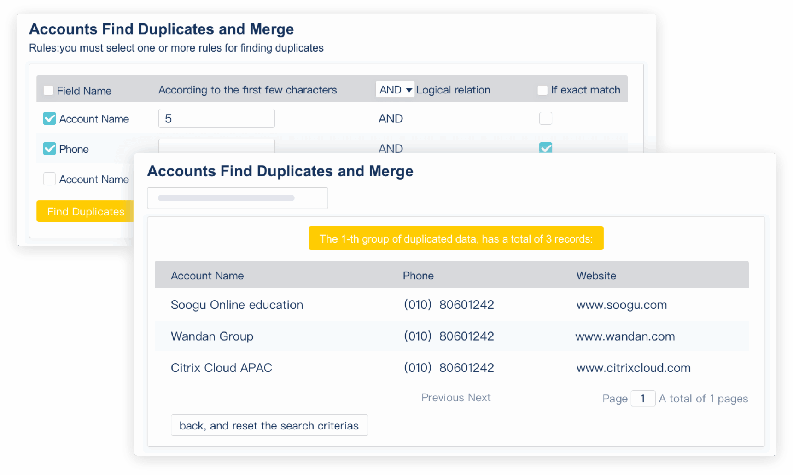Open the AND logical relation dropdown
Viewport: 793px width, 475px height.
pyautogui.click(x=395, y=90)
